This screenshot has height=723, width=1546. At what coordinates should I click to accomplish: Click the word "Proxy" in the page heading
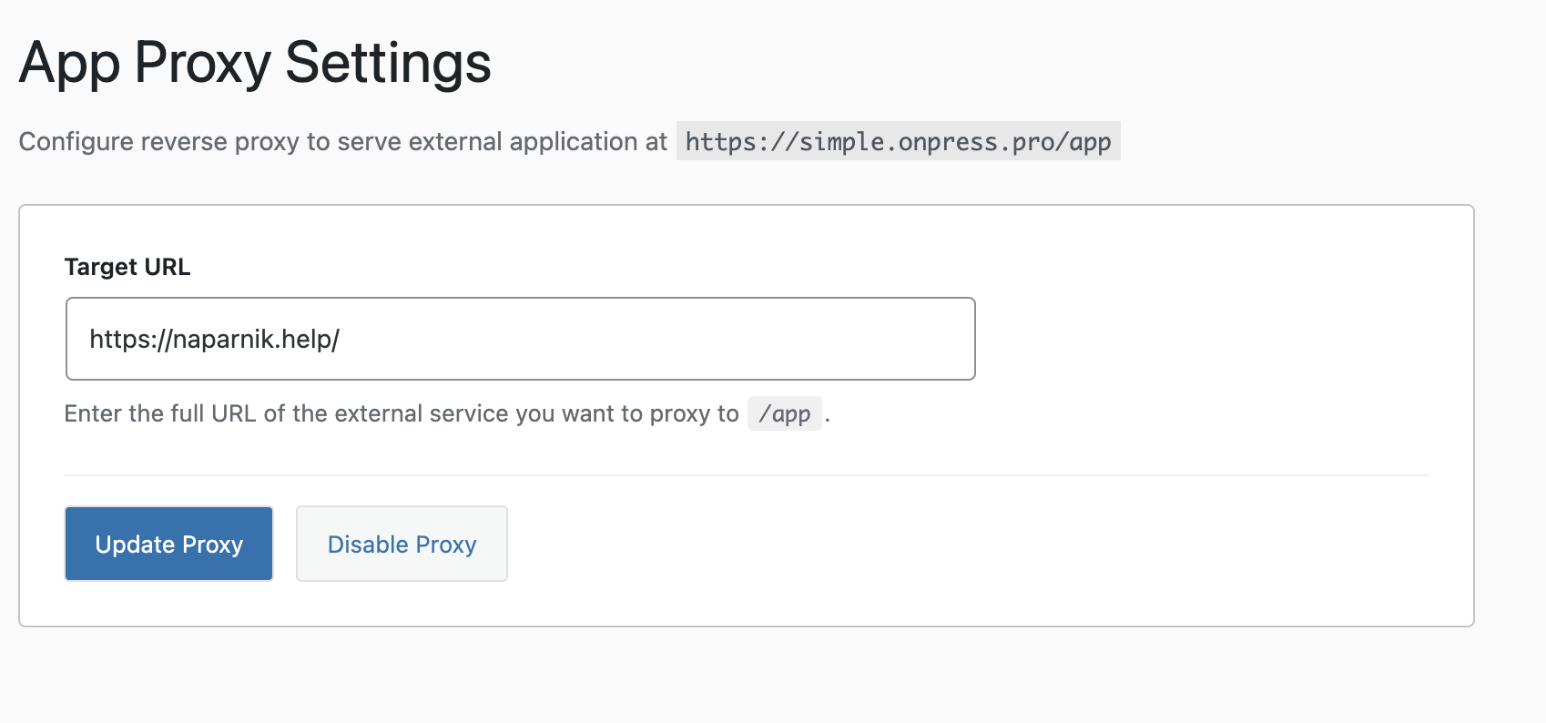[202, 63]
